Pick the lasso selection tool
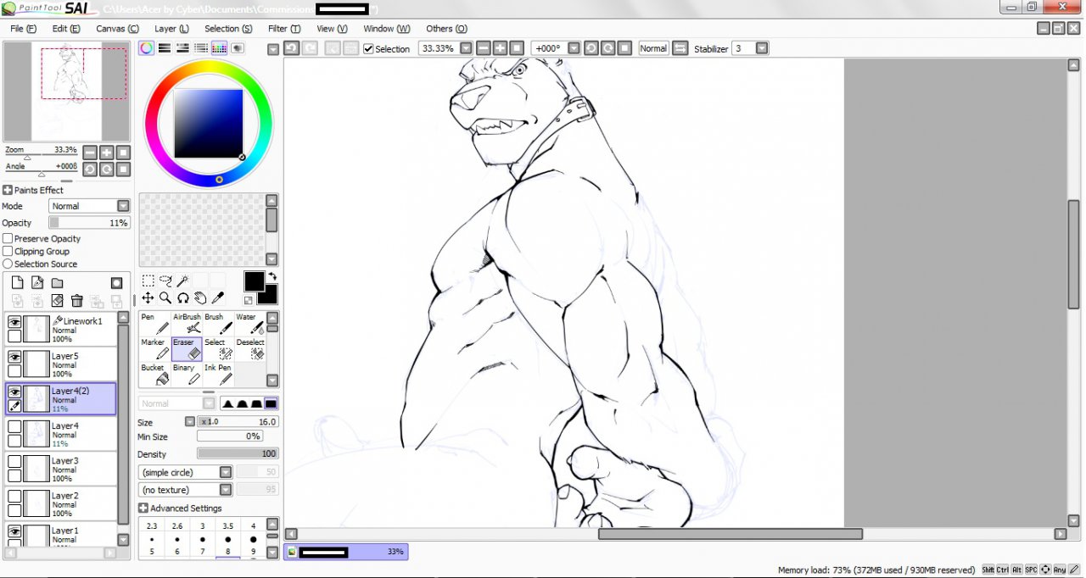The width and height of the screenshot is (1086, 578). 165,281
